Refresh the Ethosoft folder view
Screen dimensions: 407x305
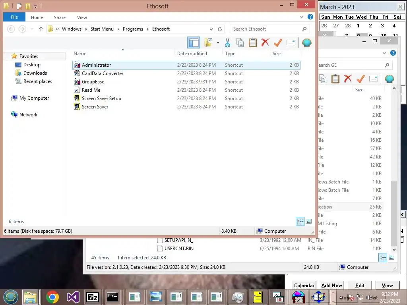[x=220, y=29]
